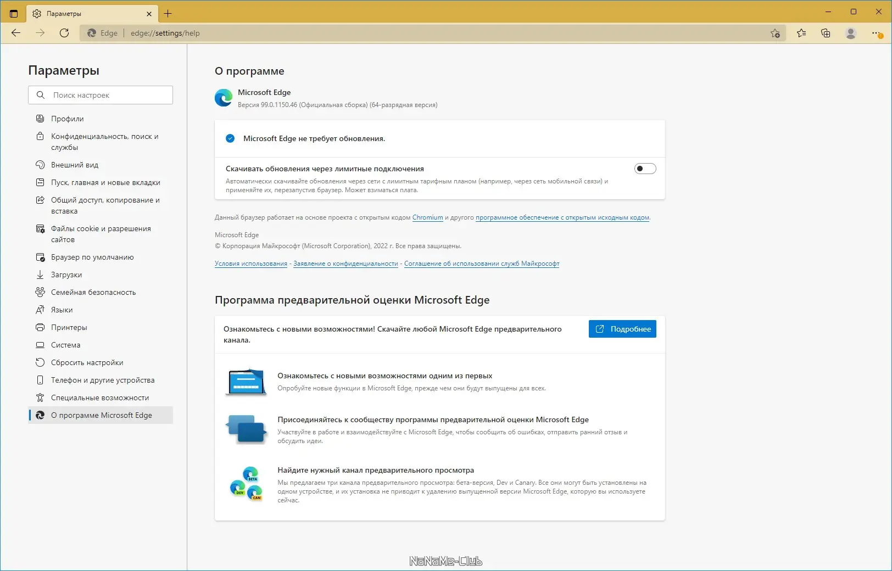Screen dimensions: 892x571
Task: Open the Chromium link
Action: coord(427,217)
